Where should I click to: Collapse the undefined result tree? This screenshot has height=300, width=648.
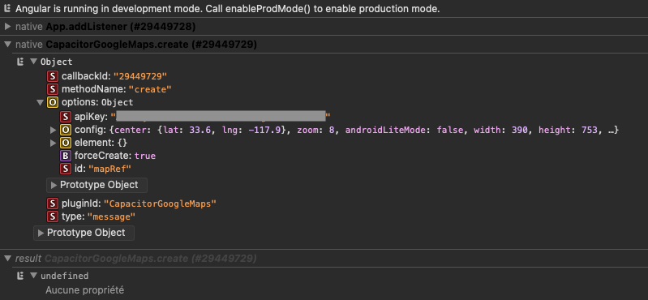(x=34, y=276)
